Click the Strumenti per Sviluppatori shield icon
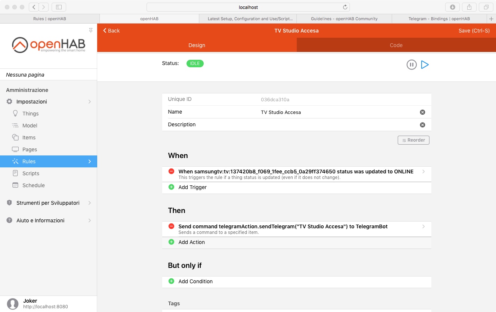Viewport: 496px width, 312px height. 9,203
